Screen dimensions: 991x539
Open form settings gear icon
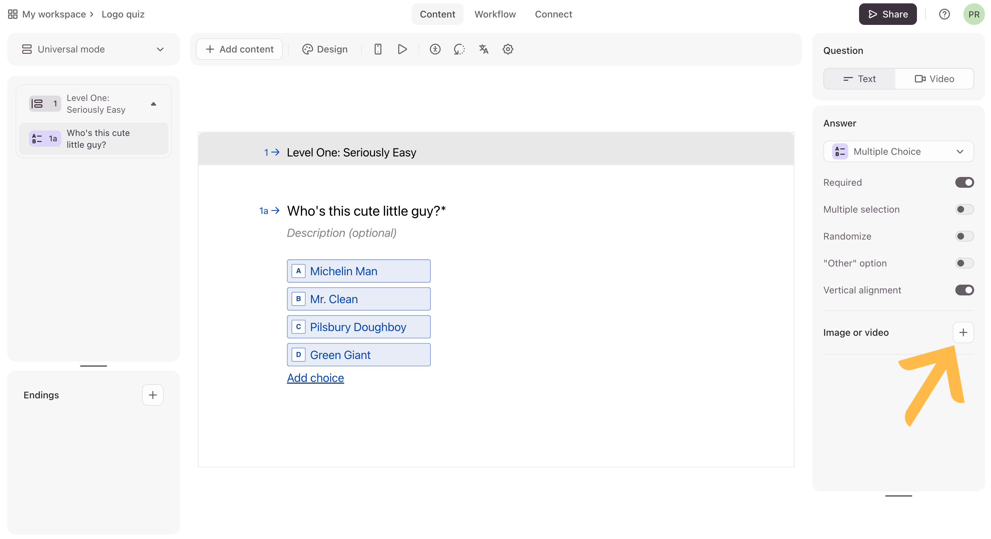coord(508,49)
